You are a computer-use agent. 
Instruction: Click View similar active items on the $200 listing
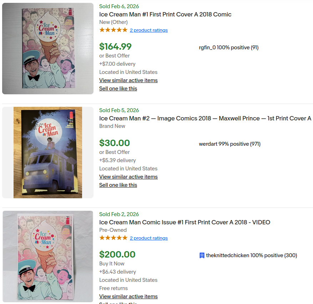(128, 296)
